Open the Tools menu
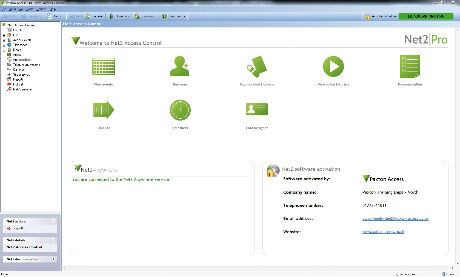460x277 pixels. 30,9
